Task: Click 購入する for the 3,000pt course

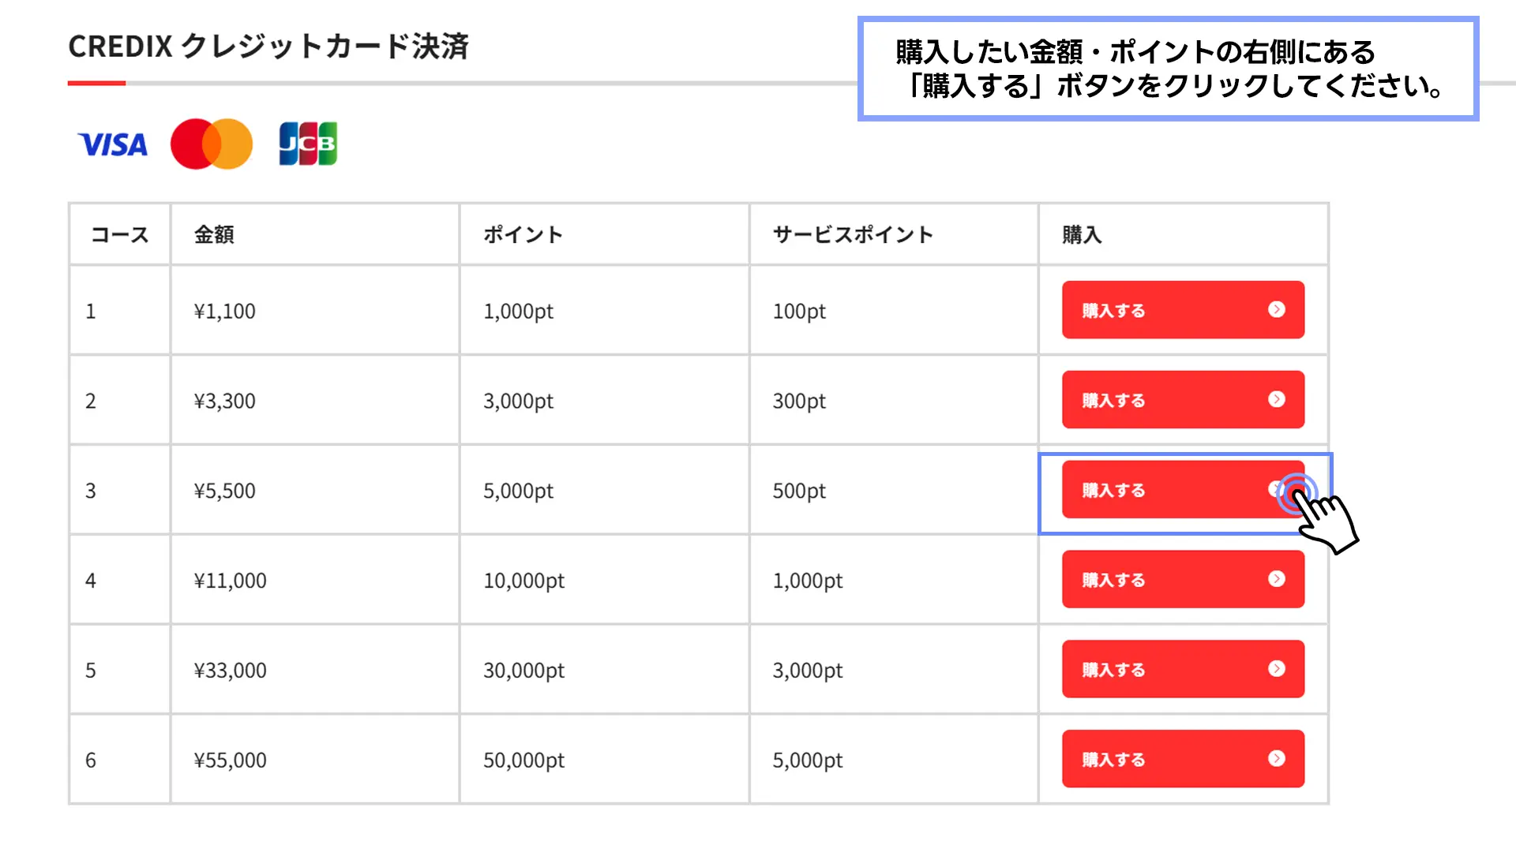Action: click(x=1183, y=400)
